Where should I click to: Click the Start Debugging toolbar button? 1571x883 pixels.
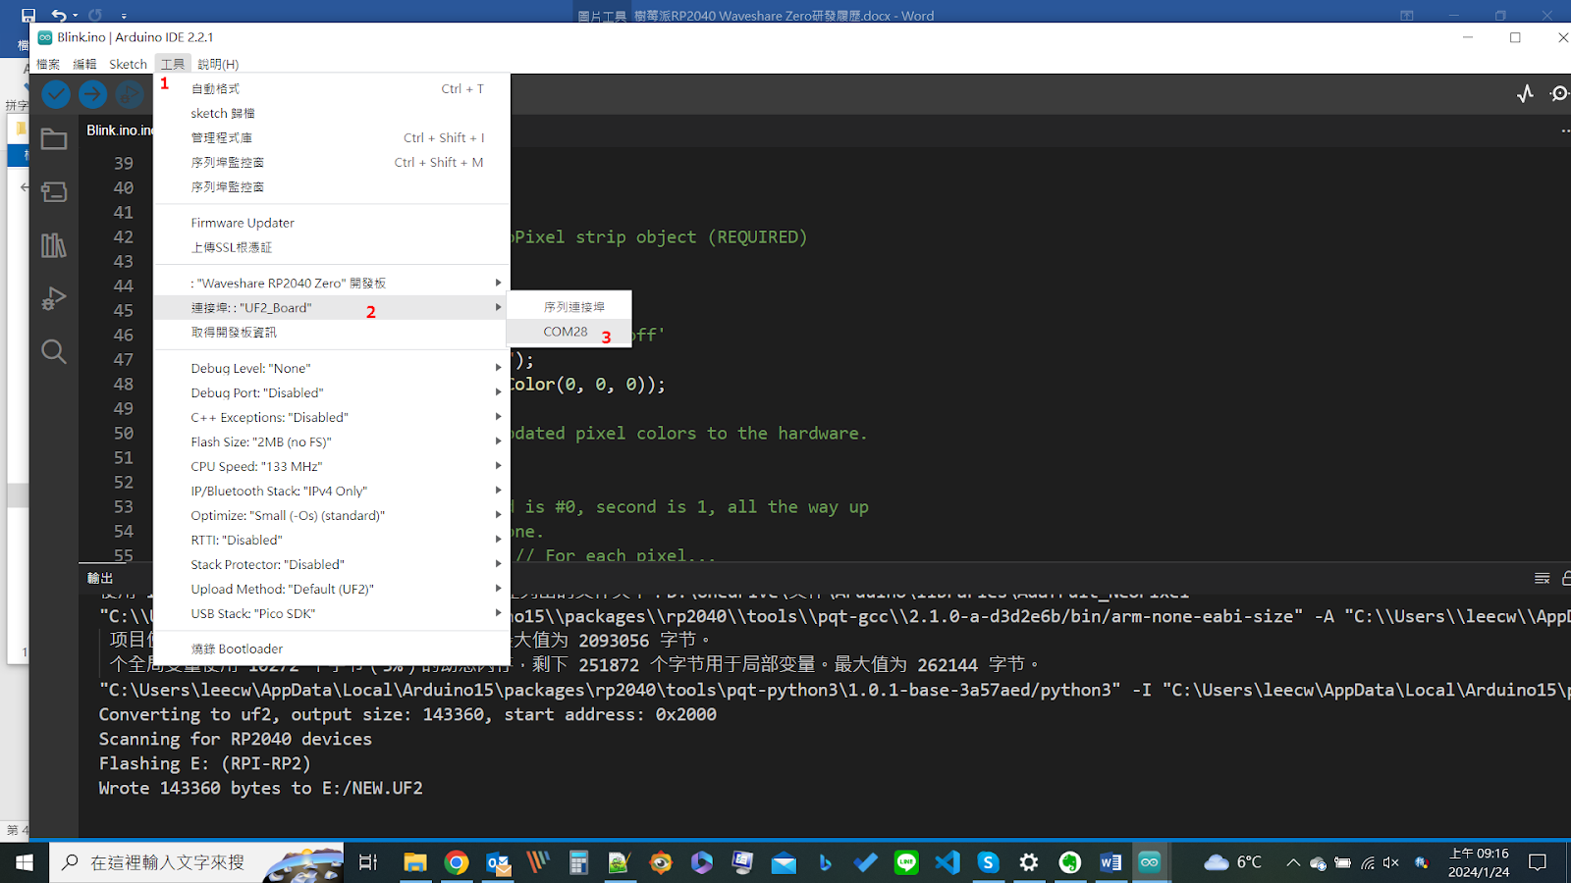[x=130, y=94]
